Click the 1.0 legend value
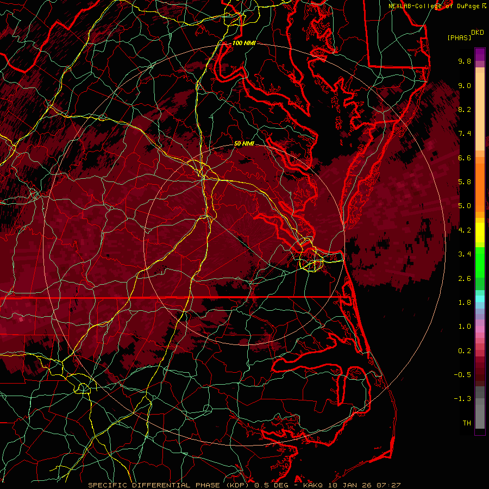This screenshot has height=489, width=489. 465,327
